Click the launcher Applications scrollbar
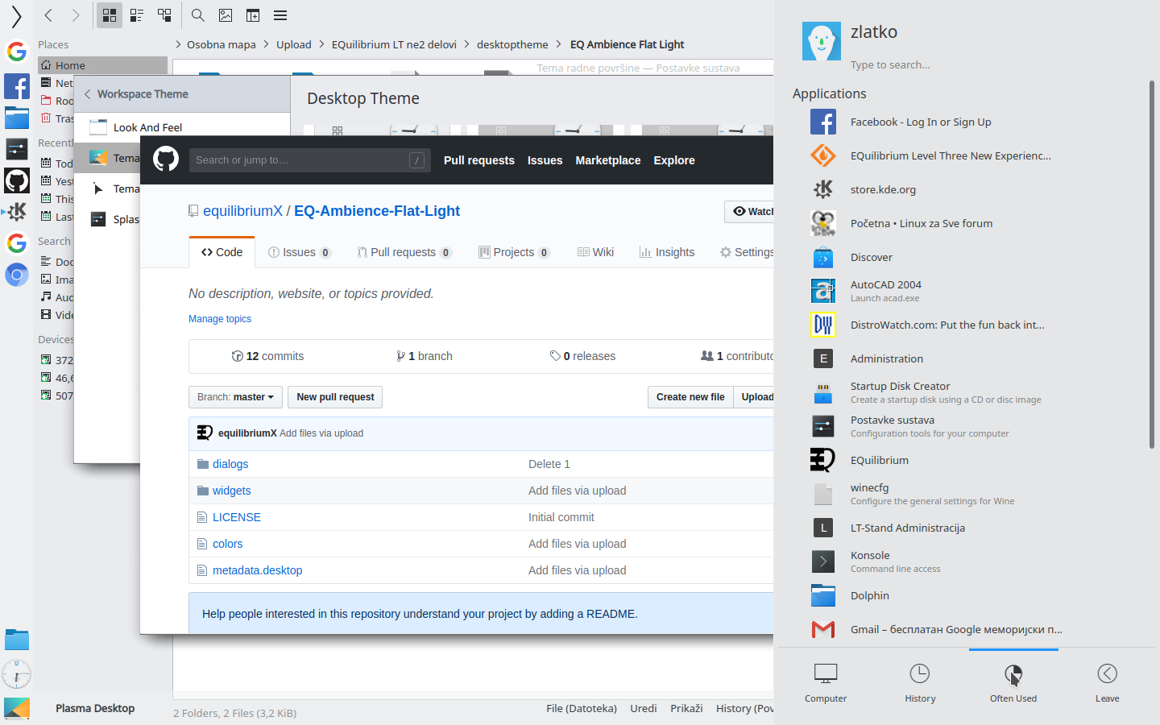Image resolution: width=1160 pixels, height=725 pixels. (x=1151, y=266)
